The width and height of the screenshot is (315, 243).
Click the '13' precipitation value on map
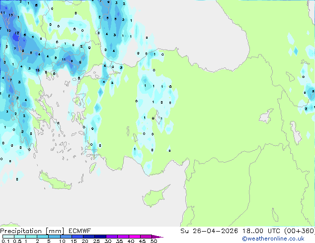[x=10, y=15]
